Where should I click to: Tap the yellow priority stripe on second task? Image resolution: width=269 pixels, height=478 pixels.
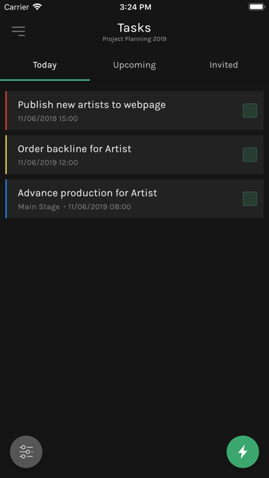point(6,155)
